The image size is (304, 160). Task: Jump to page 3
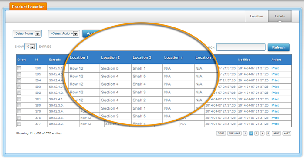point(257,133)
